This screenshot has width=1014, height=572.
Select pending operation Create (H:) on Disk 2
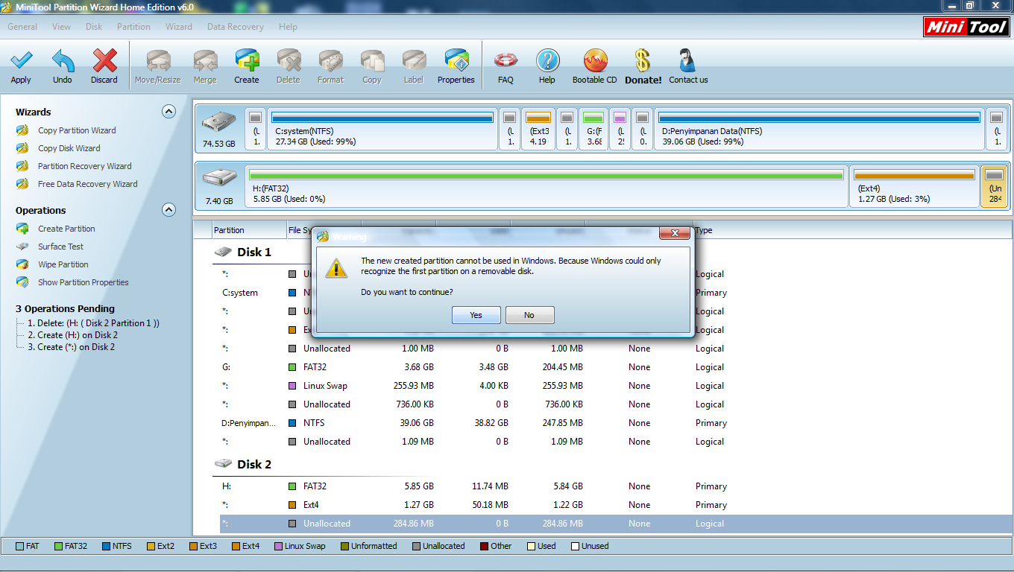[72, 335]
